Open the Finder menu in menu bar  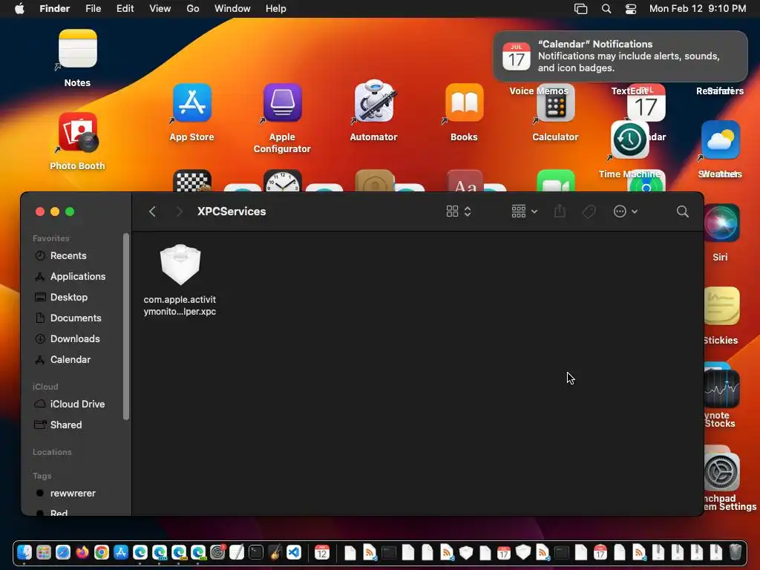[54, 9]
